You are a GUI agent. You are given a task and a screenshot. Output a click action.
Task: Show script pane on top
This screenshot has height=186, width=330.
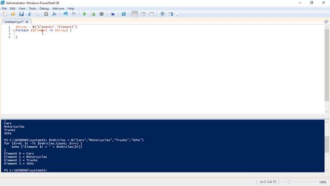tap(135, 14)
